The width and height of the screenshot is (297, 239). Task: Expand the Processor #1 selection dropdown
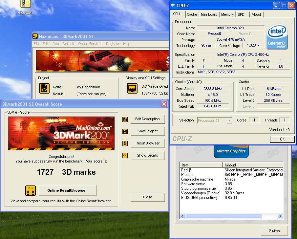pos(230,120)
